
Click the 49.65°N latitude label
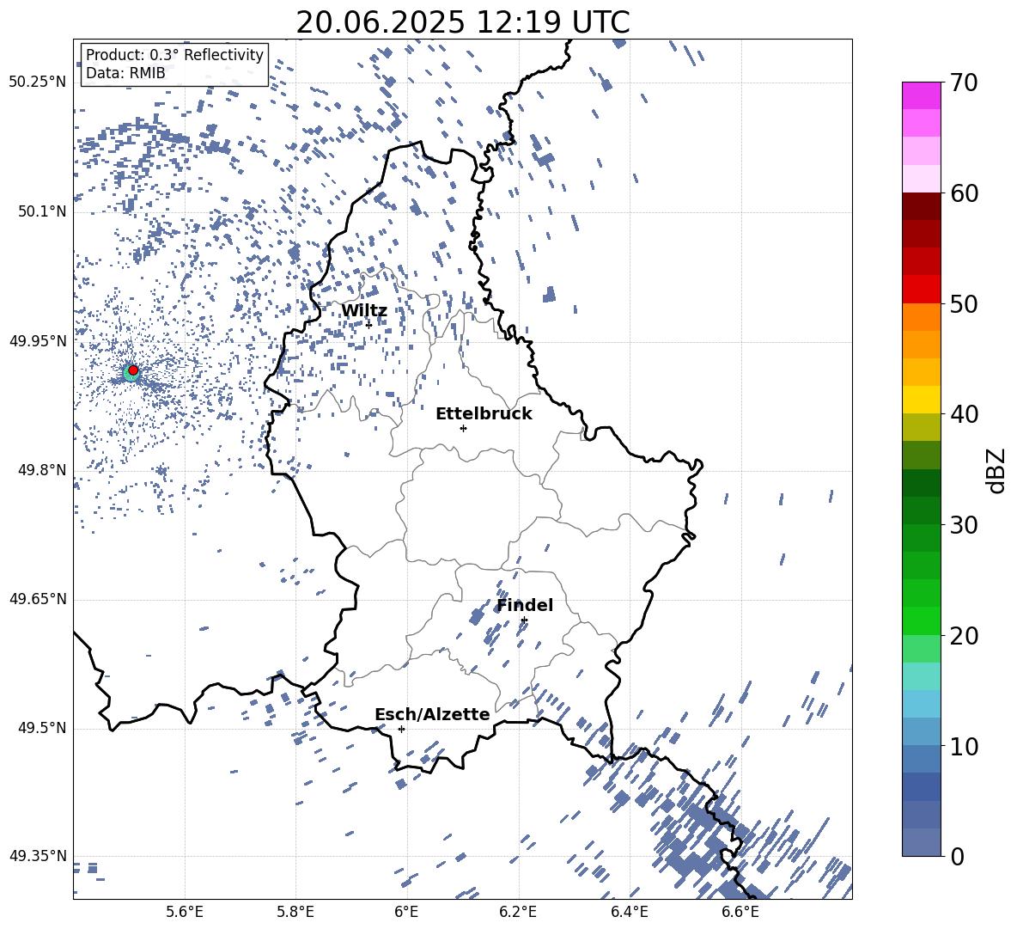(38, 599)
